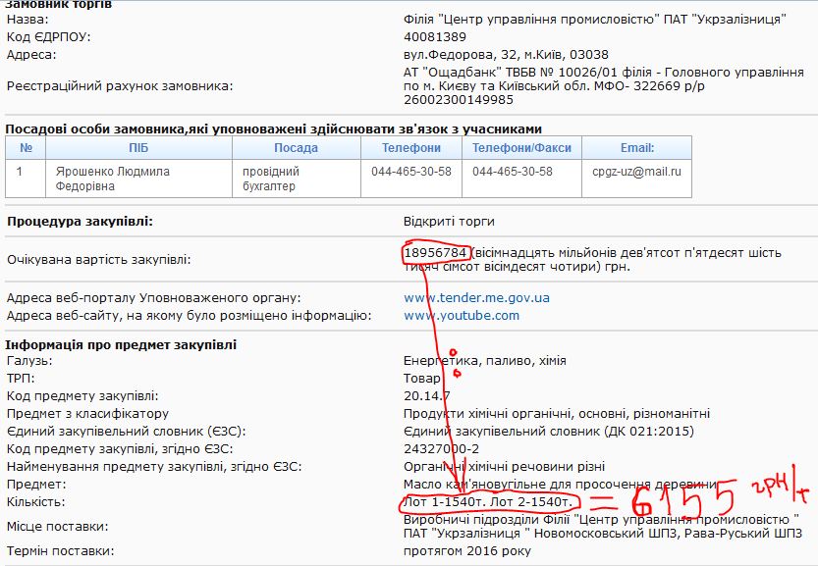Click the Відкриті торги procedure value
The height and width of the screenshot is (566, 818).
point(449,221)
